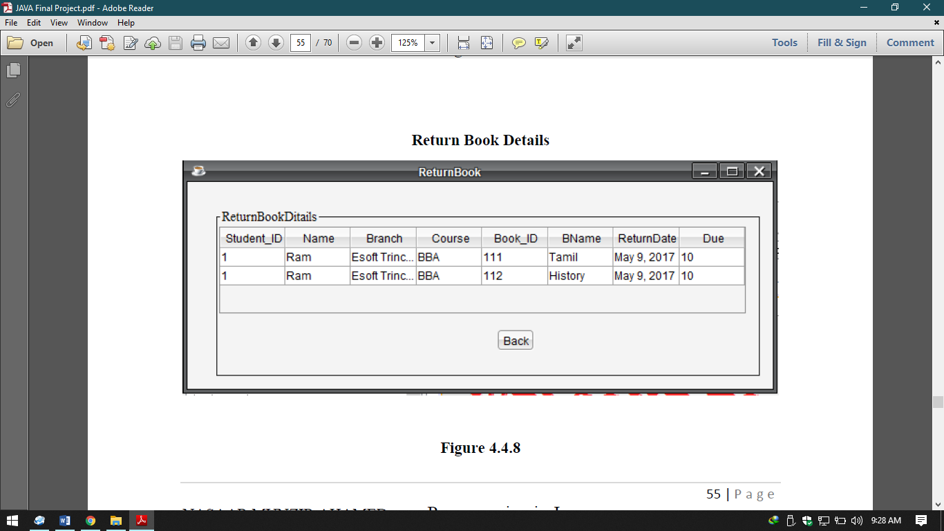Click the scrollbar up arrow at top right
Screen dimensions: 944x531
[938, 62]
